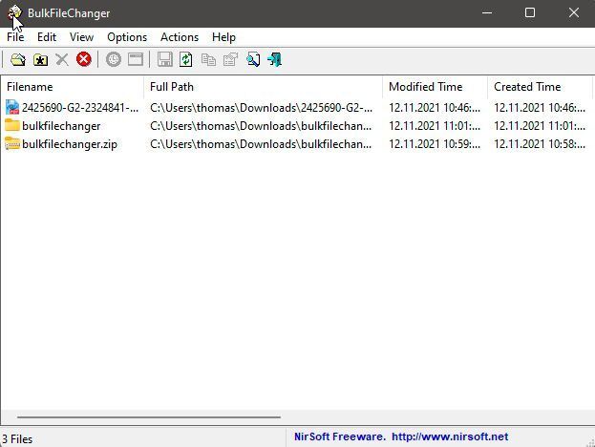Click the Exit door icon
The height and width of the screenshot is (447, 595).
coord(274,59)
